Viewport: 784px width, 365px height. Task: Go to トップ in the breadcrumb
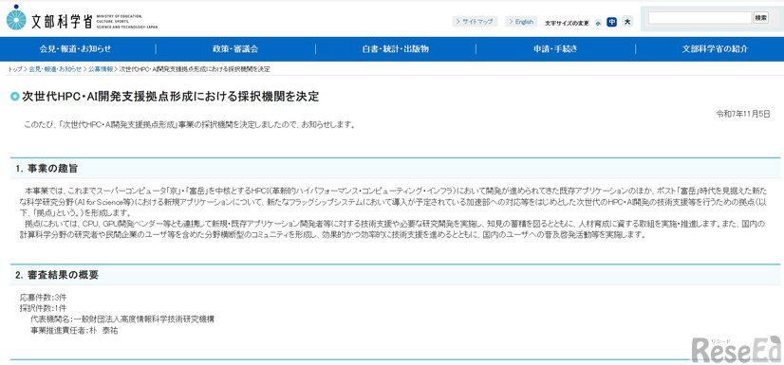14,69
